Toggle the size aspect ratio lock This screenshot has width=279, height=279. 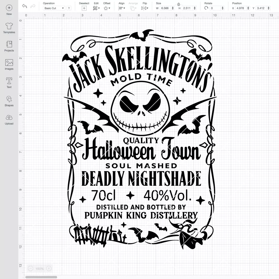pos(179,4)
